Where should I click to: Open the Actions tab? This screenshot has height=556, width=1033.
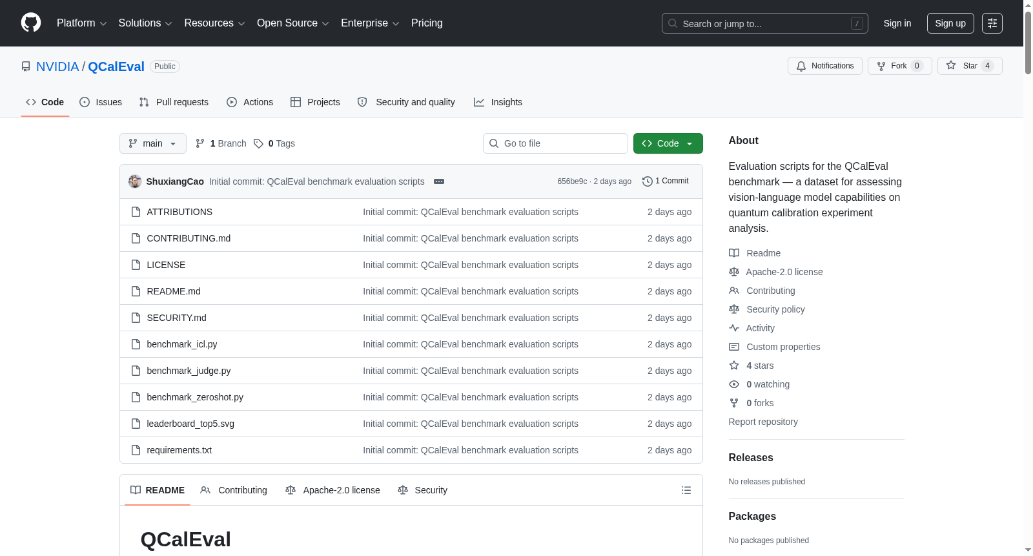[250, 102]
